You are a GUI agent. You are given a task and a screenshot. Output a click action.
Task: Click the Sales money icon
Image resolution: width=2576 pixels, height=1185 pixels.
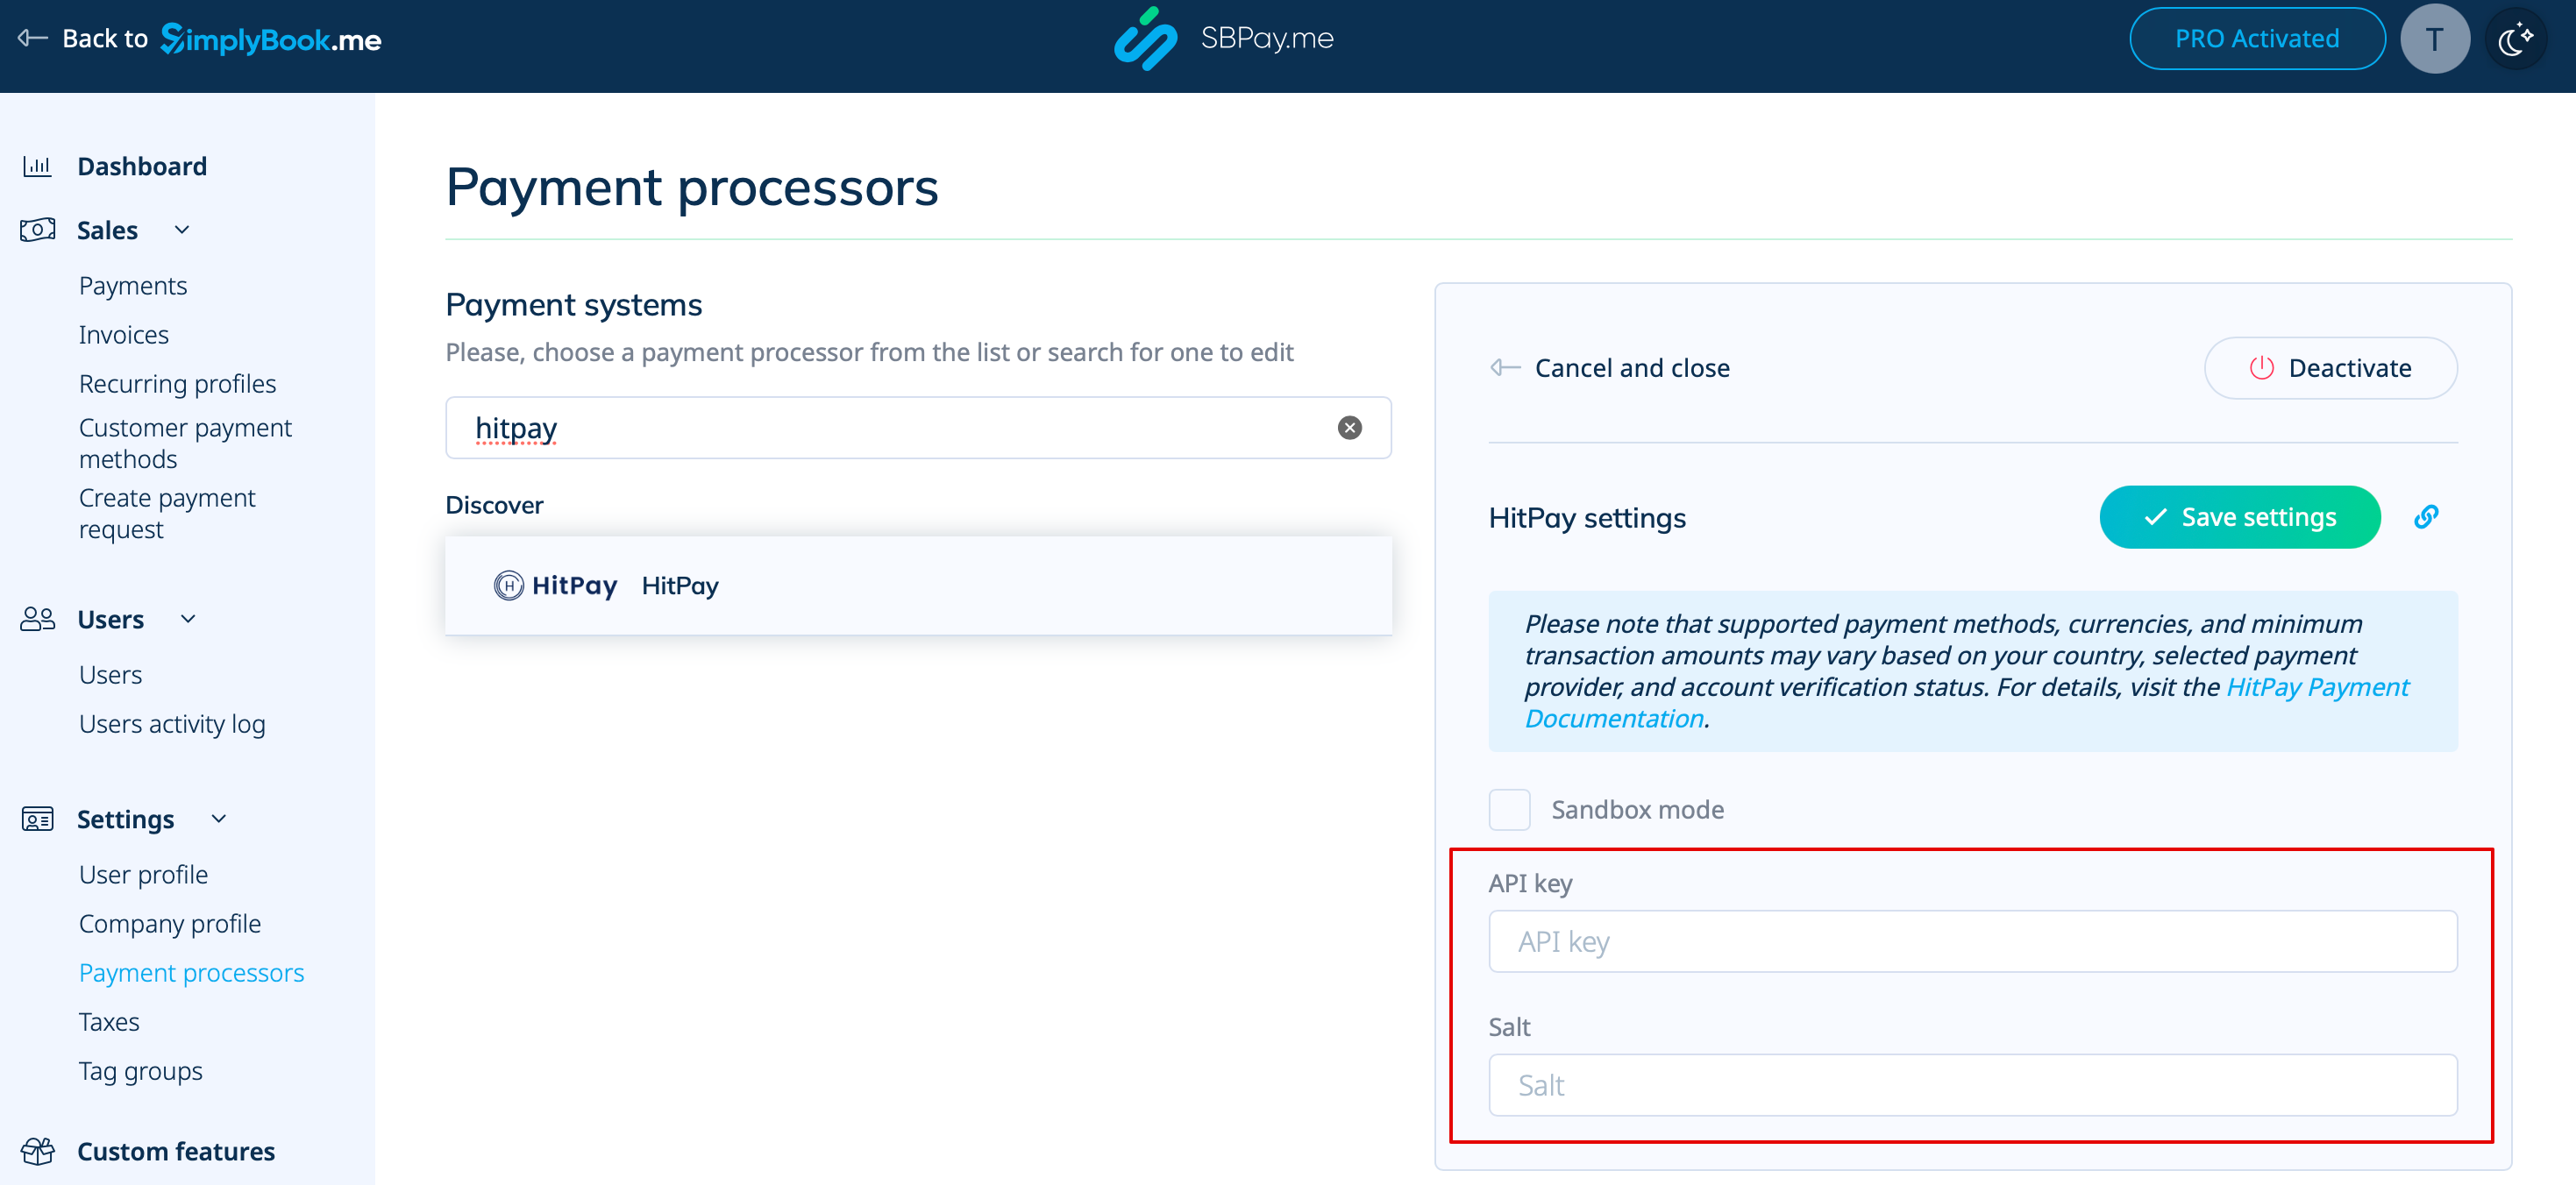coord(37,230)
